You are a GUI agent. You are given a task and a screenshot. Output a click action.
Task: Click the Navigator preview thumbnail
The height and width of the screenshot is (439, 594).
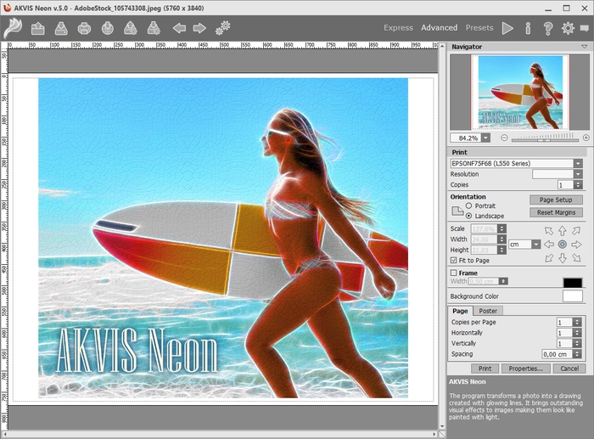(x=519, y=92)
